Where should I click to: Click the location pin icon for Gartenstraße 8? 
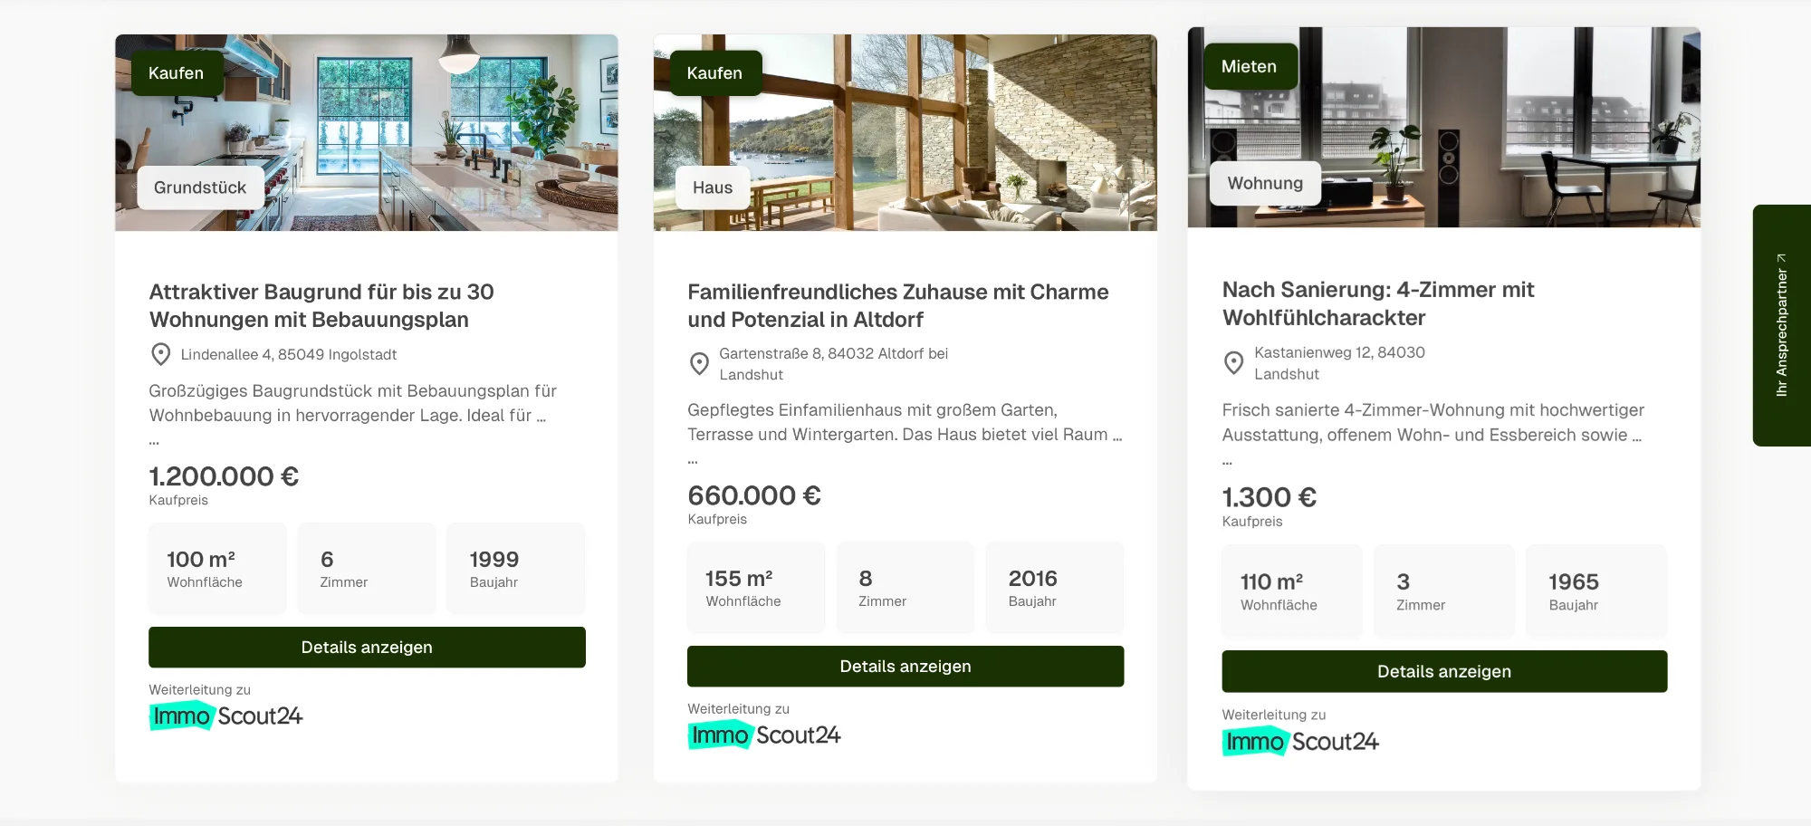tap(699, 363)
